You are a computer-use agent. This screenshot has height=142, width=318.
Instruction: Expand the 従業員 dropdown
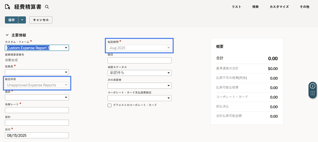(x=37, y=72)
